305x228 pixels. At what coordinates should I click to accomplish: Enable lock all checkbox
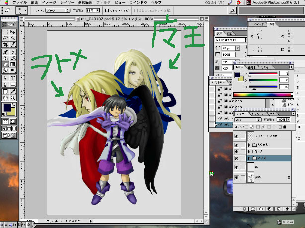click(280, 127)
